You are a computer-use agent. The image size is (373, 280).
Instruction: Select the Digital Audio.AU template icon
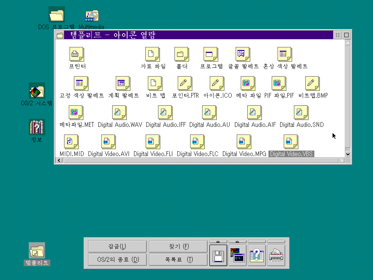click(x=209, y=113)
